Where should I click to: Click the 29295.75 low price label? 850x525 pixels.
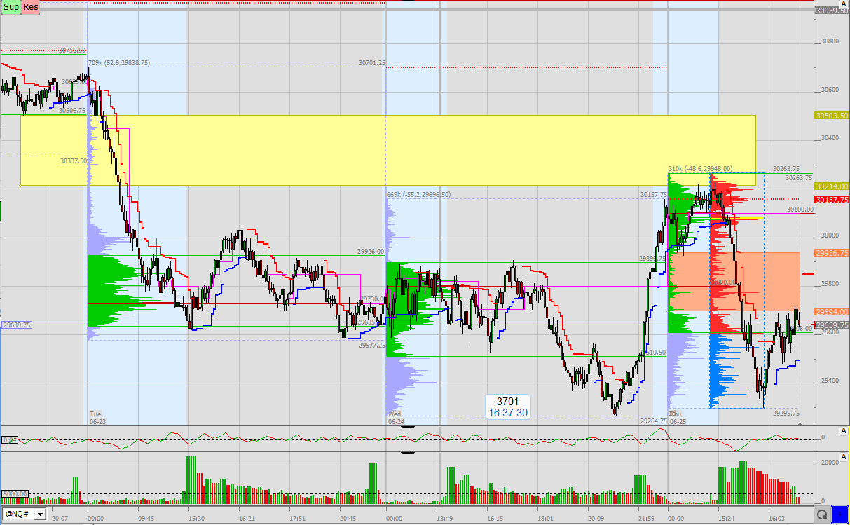(787, 414)
